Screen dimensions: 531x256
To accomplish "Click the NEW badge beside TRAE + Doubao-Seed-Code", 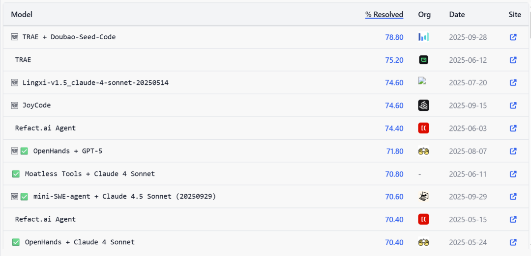I will (15, 37).
